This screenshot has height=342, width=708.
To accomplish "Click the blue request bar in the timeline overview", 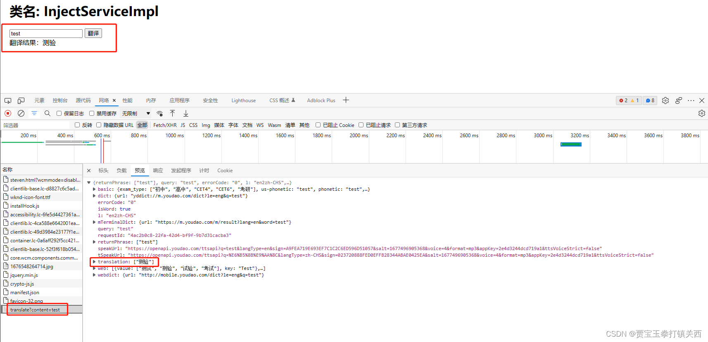I will [571, 144].
